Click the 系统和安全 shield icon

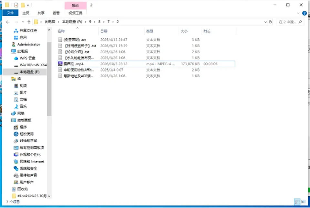[x=16, y=169]
